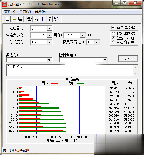Click the read value 352488
The width and height of the screenshot is (144, 155).
click(x=129, y=104)
